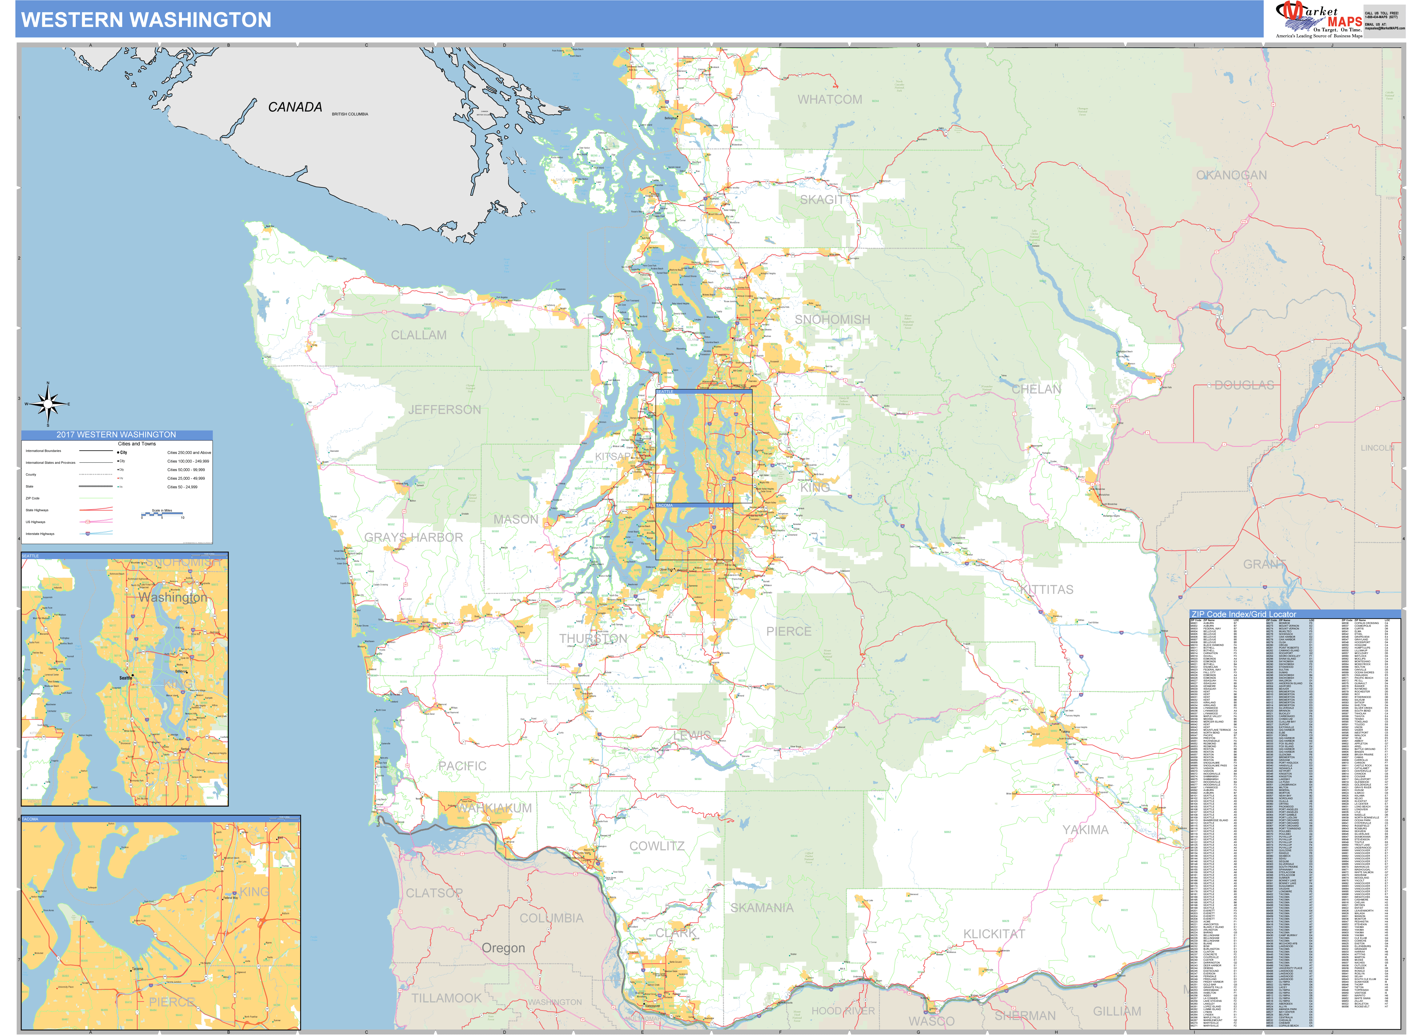
Task: Select the LEWIS county label
Action: [x=692, y=736]
